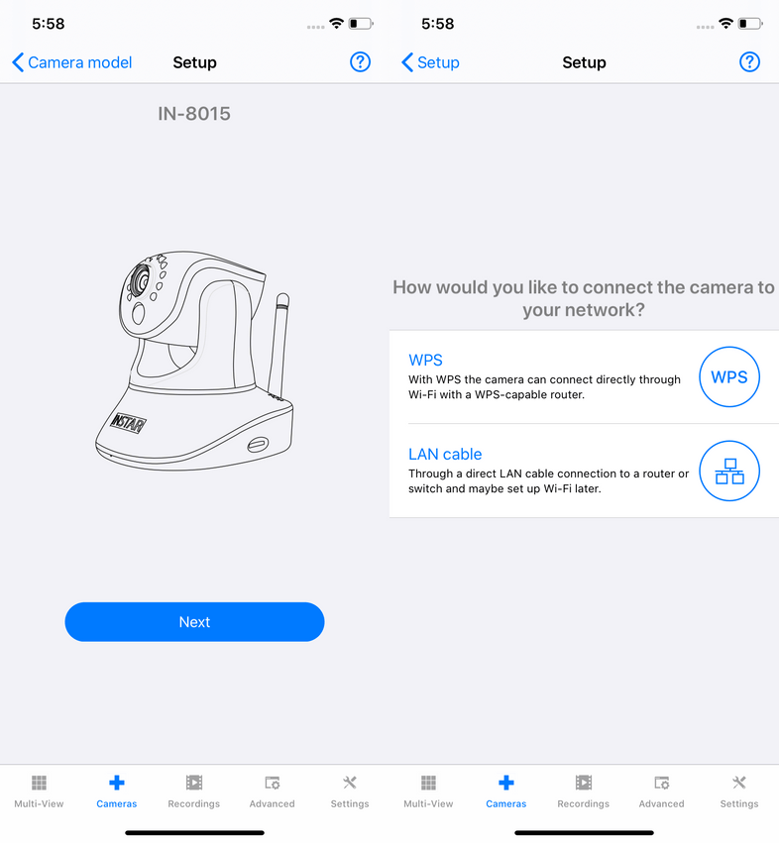This screenshot has width=779, height=843.
Task: Tap the blue Next button
Action: (x=194, y=621)
